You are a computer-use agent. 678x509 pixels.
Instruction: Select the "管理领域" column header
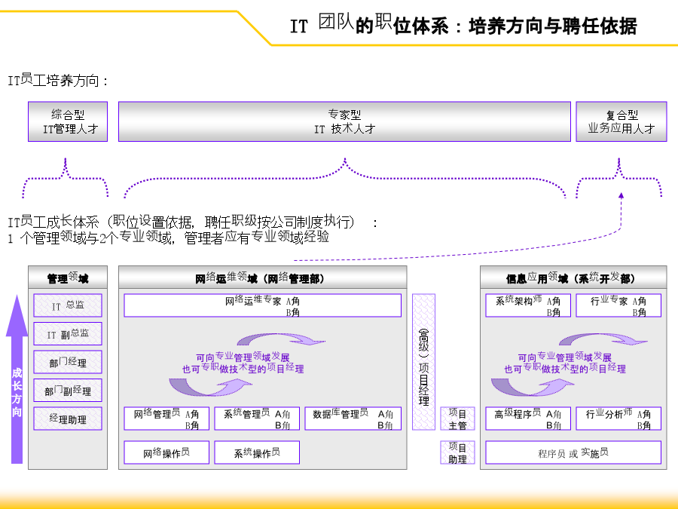click(68, 277)
